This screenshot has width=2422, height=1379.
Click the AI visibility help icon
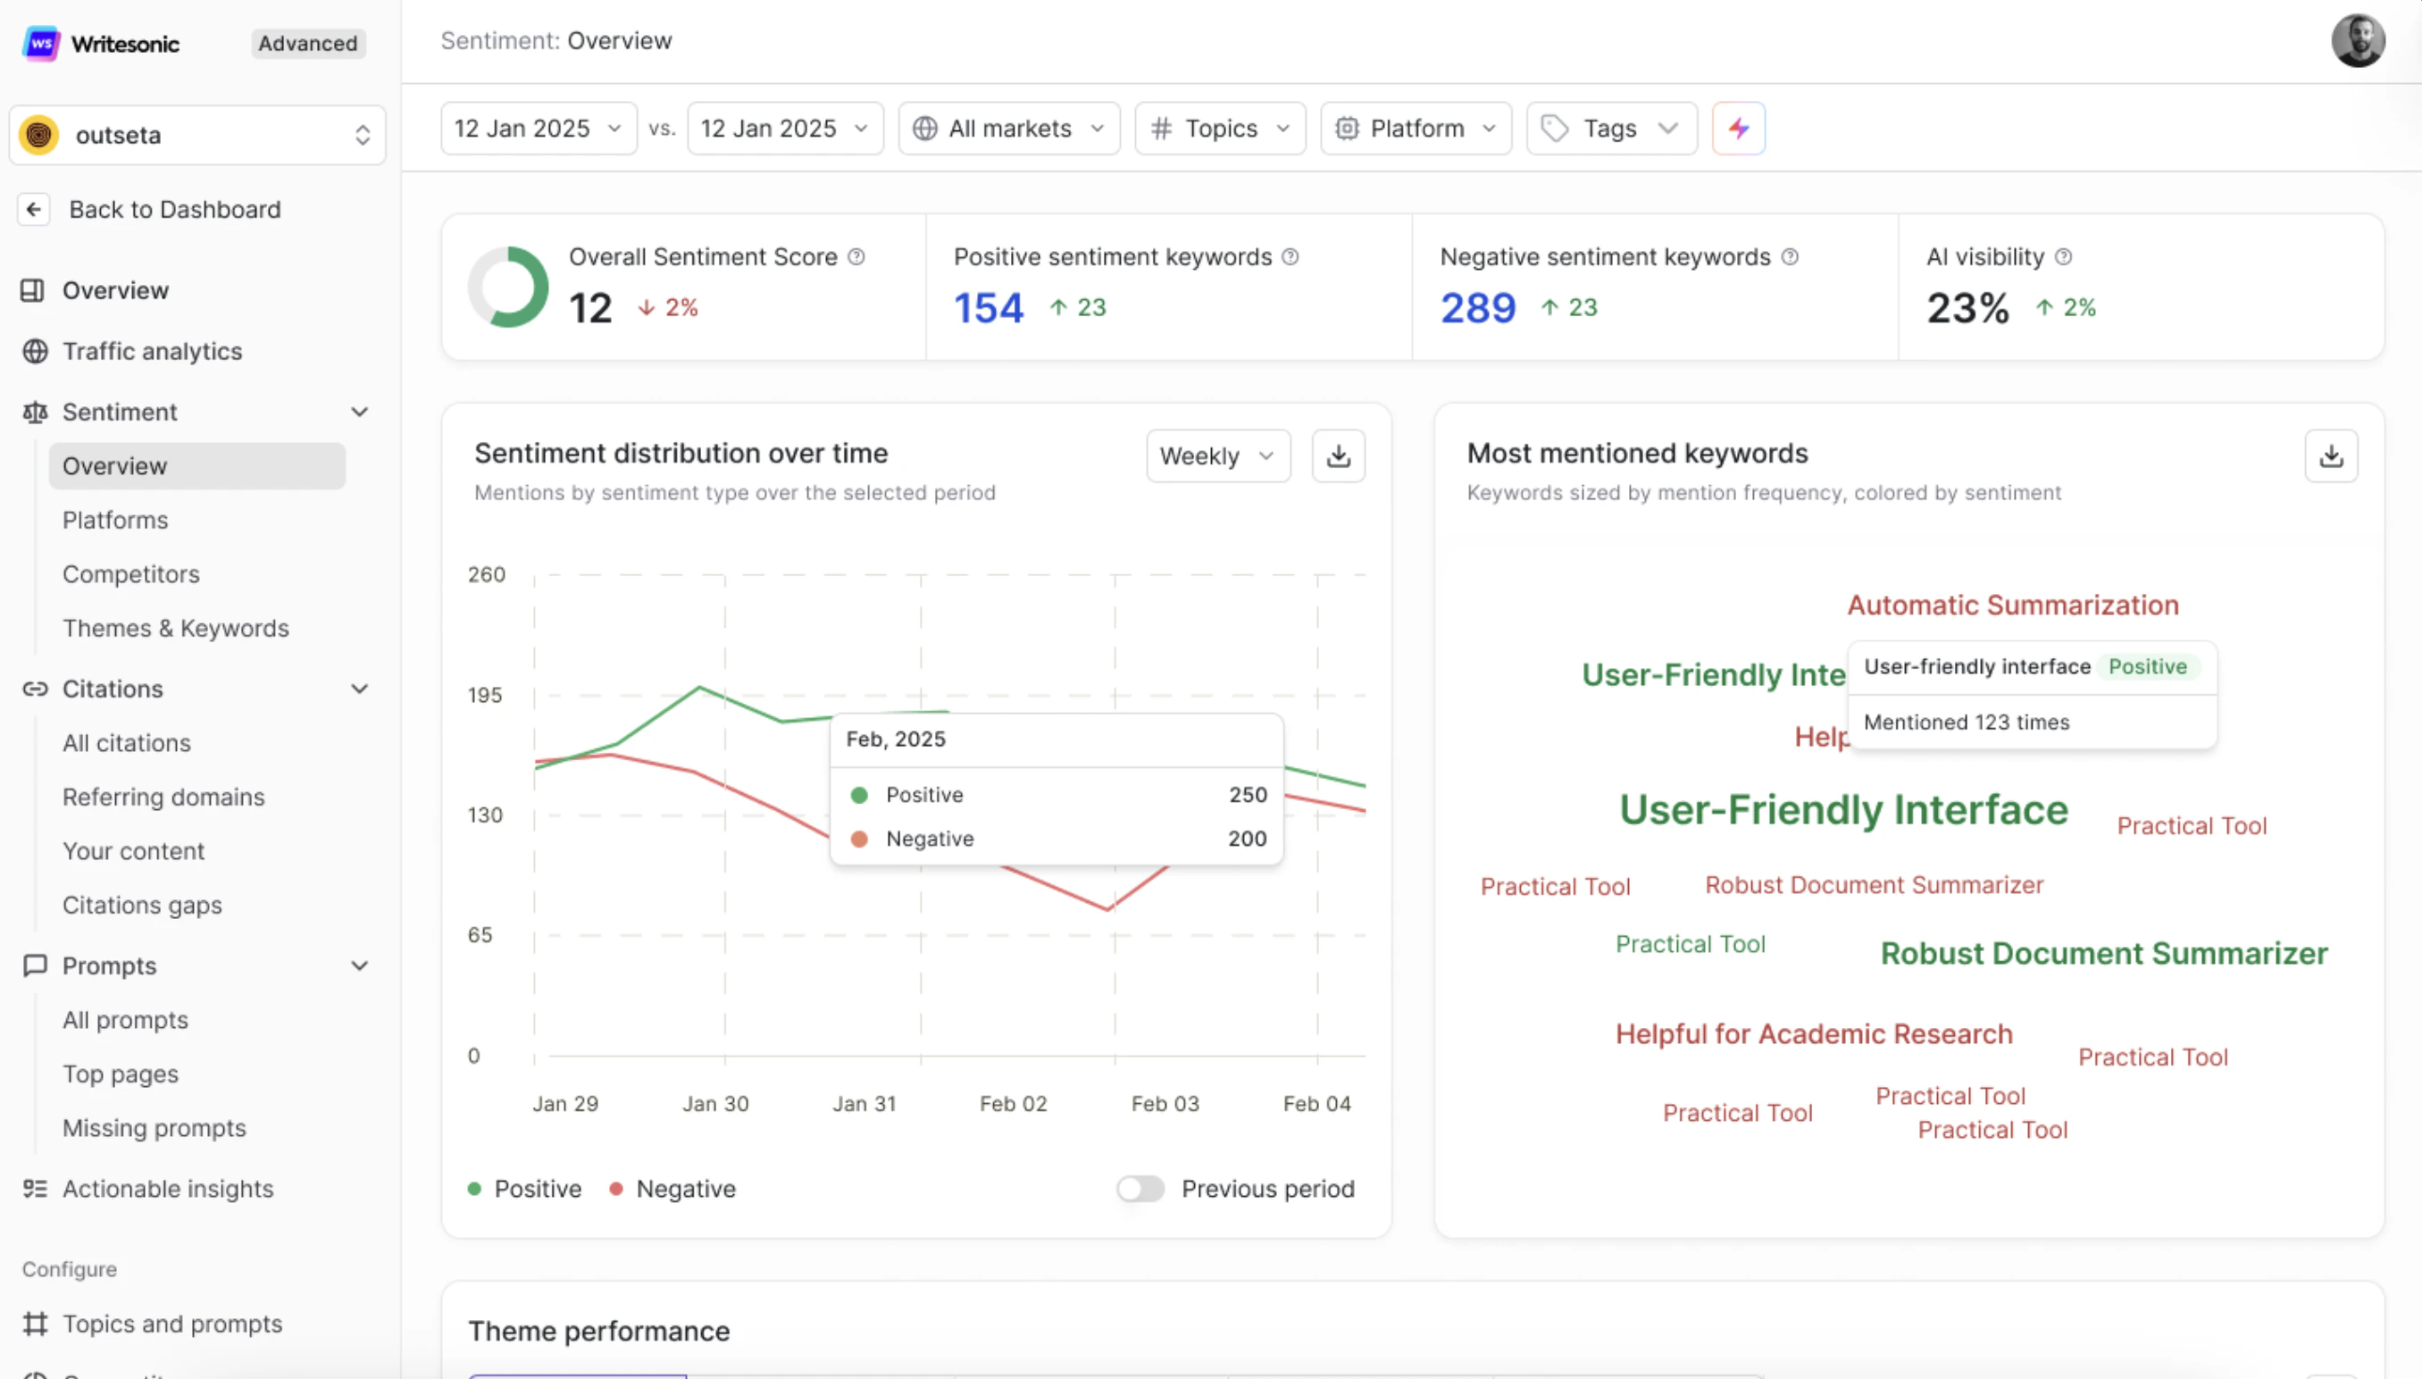2064,256
